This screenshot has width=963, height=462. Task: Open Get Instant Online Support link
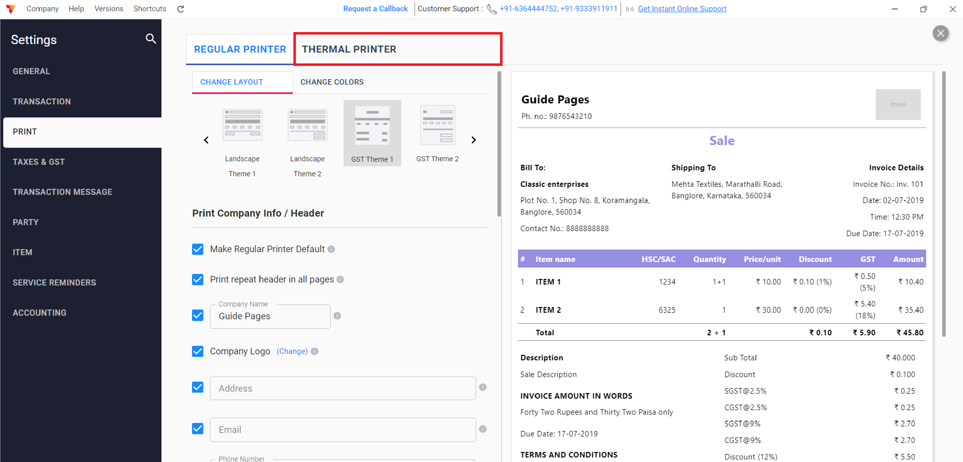coord(682,9)
